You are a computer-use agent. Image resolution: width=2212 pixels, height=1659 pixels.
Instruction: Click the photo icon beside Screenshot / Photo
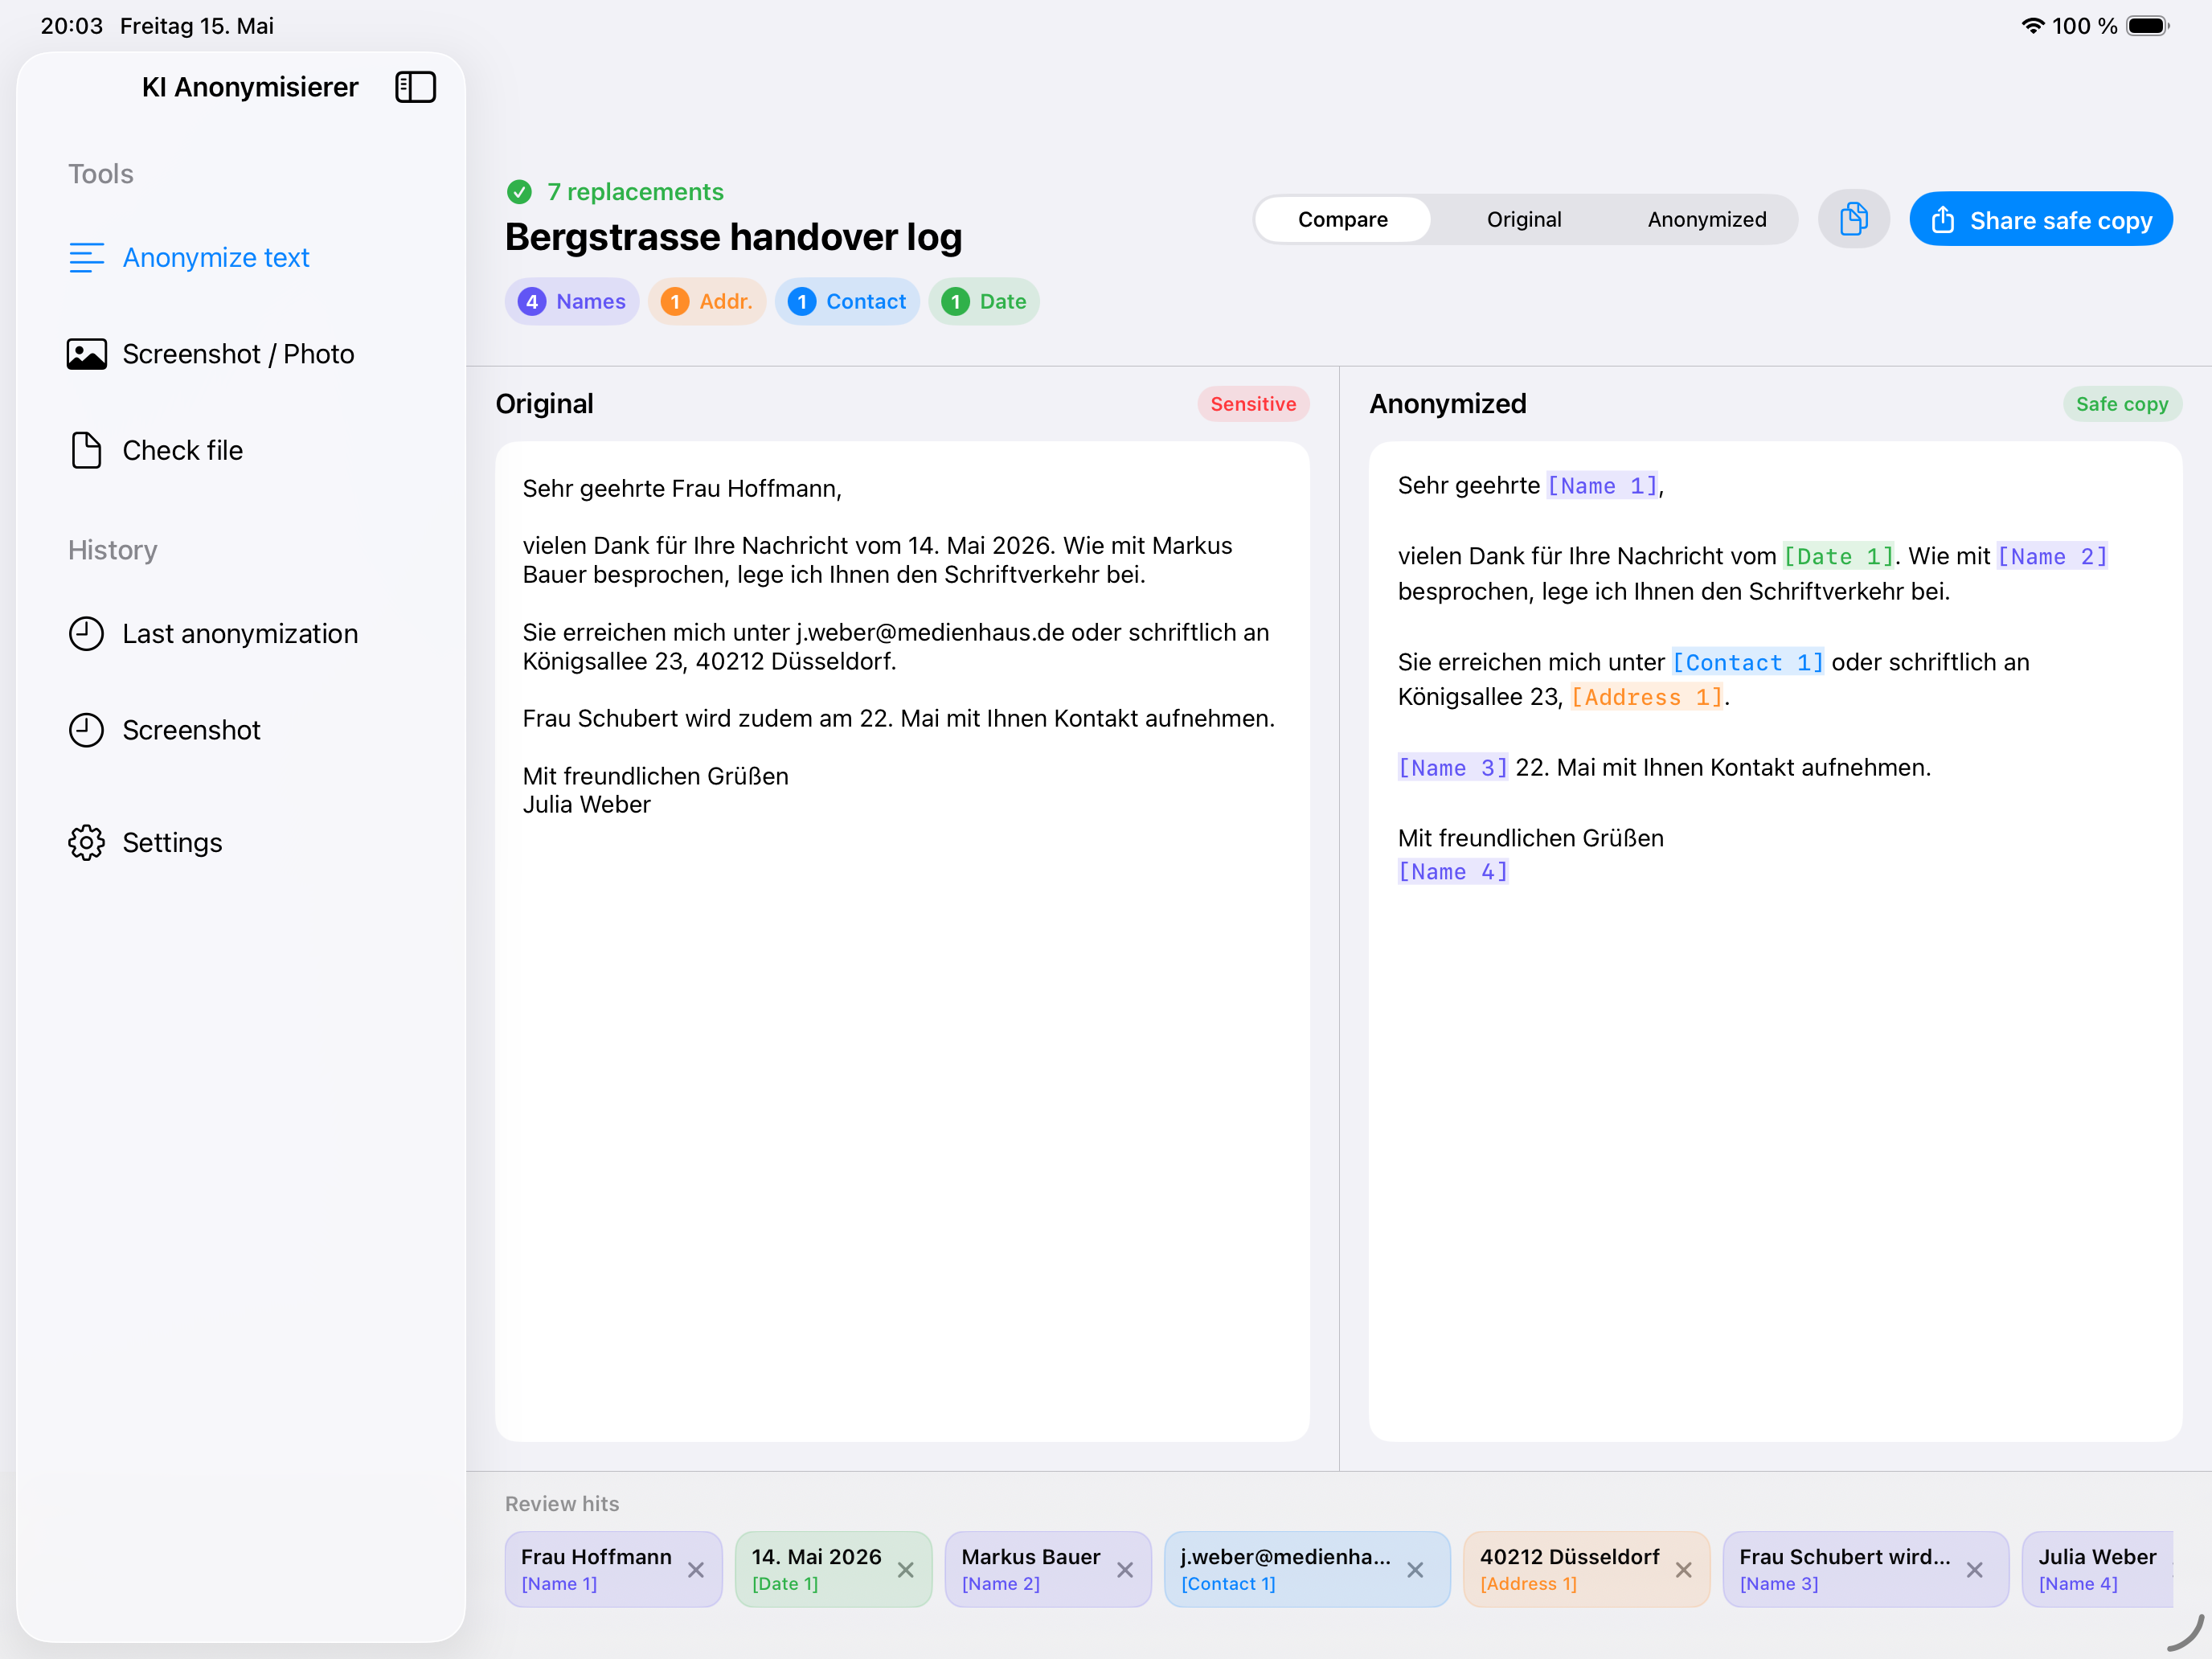tap(86, 354)
